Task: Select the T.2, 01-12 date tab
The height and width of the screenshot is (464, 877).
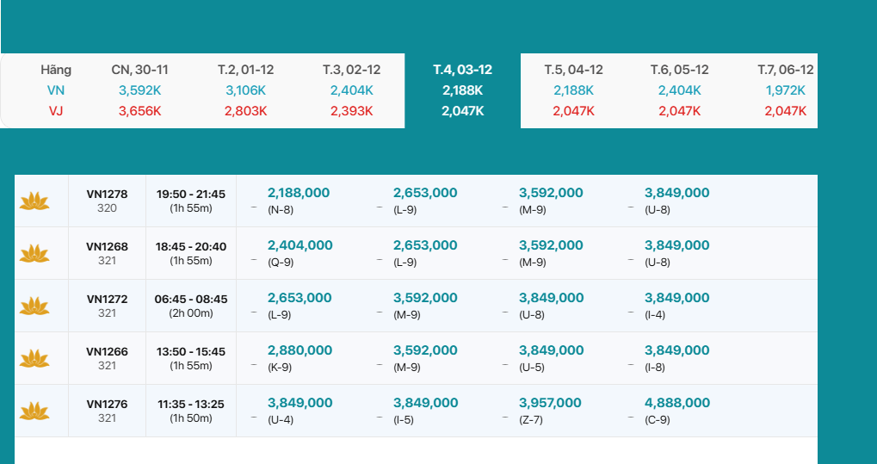Action: (x=245, y=70)
